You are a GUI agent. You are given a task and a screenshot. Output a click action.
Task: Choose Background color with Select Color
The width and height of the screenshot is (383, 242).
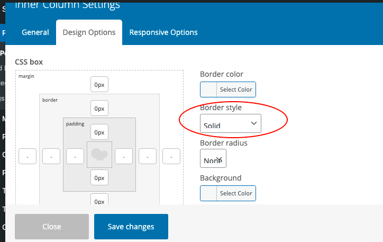coord(236,193)
